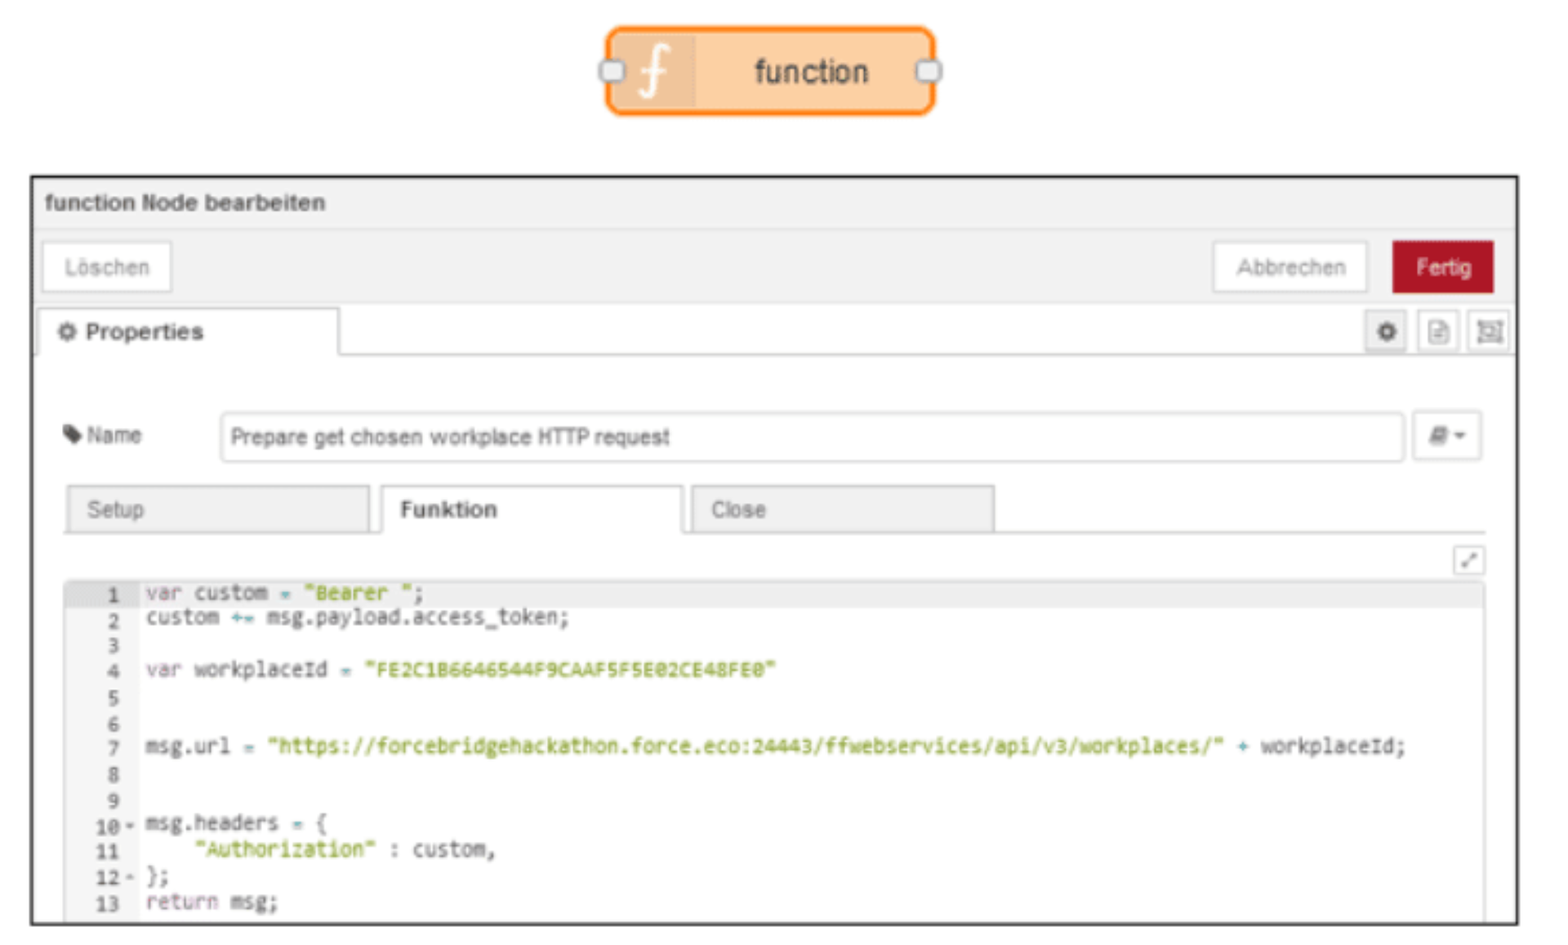This screenshot has height=945, width=1568.
Task: Click the tag icon next to Name label
Action: tap(72, 435)
